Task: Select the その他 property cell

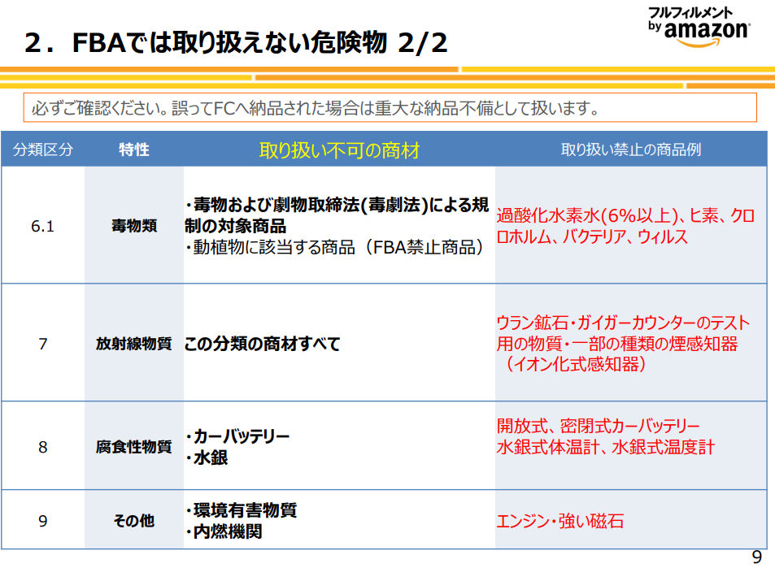Action: 134,521
